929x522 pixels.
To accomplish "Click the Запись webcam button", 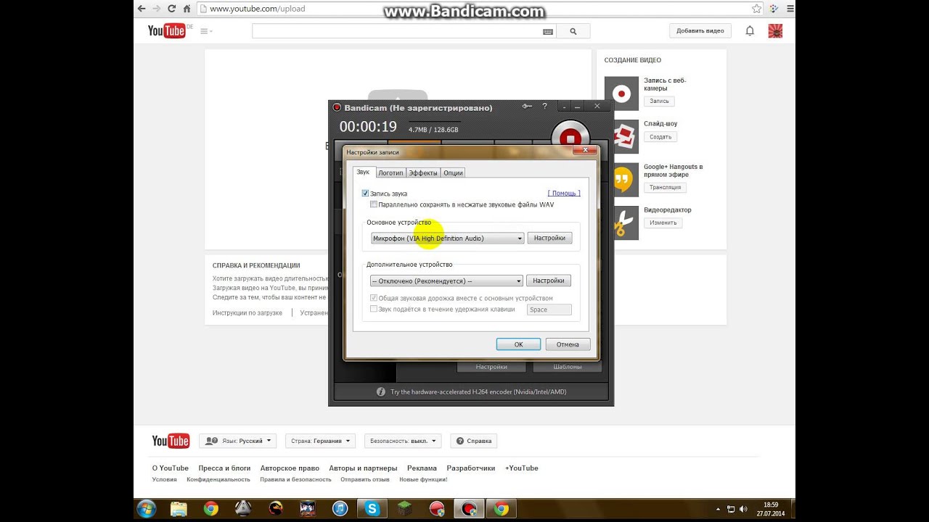I will pos(659,101).
